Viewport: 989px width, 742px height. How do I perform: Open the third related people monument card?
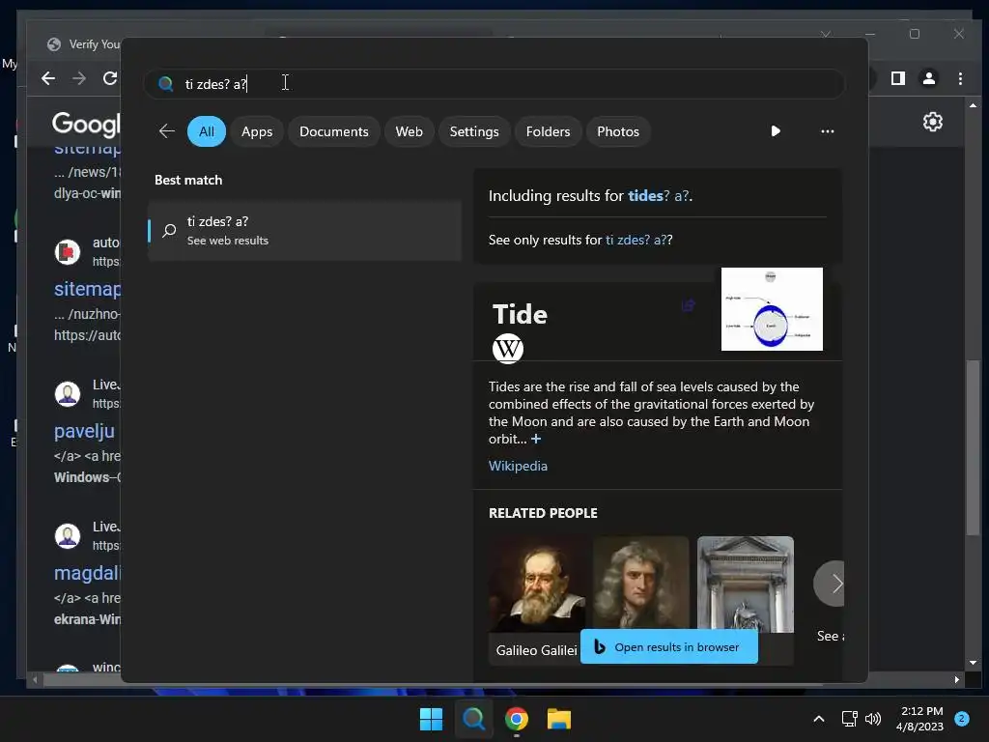746,584
